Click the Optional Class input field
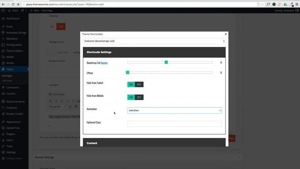This screenshot has width=300, height=169. (x=174, y=123)
